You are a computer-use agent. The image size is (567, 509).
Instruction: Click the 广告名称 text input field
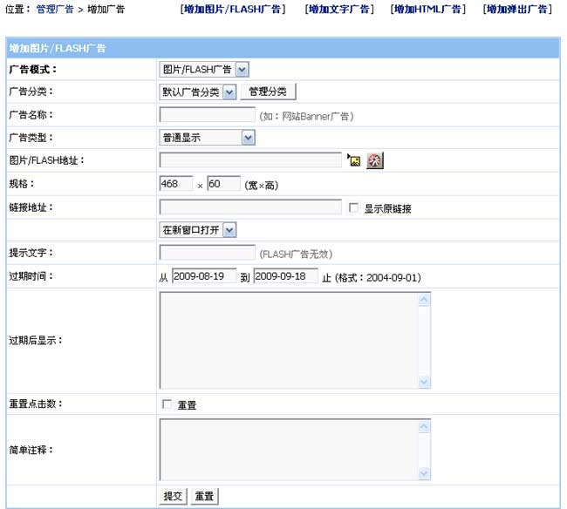[208, 115]
